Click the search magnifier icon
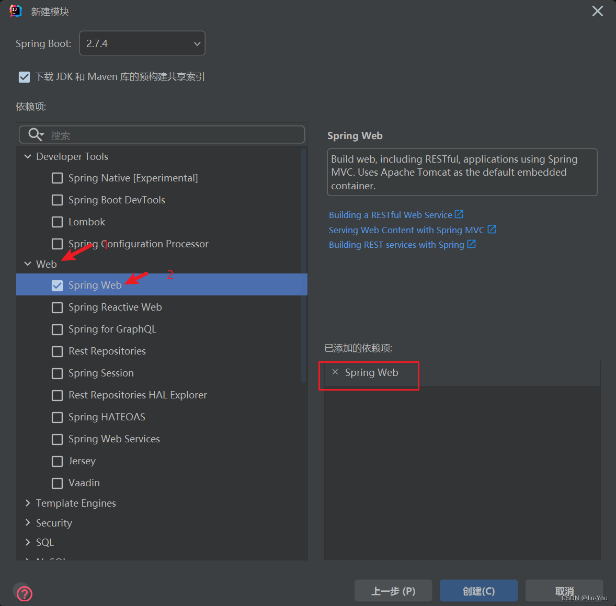This screenshot has height=606, width=616. tap(36, 135)
